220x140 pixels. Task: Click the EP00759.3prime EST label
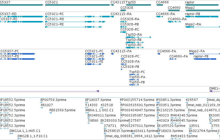(x=54, y=100)
